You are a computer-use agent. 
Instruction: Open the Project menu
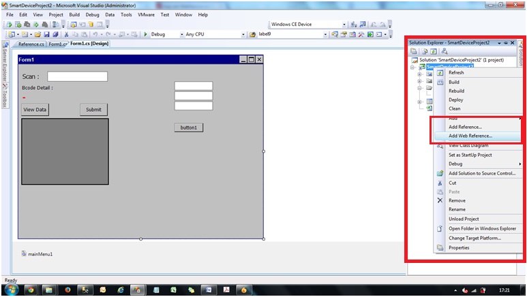[56, 15]
